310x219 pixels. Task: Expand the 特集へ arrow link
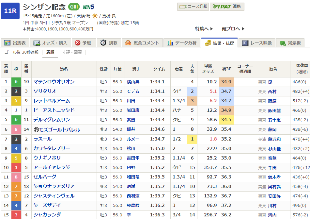[204, 29]
